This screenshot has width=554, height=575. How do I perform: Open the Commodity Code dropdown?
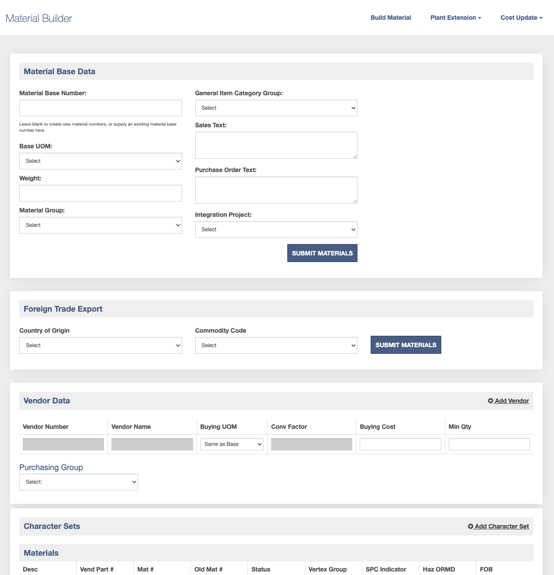click(x=276, y=345)
